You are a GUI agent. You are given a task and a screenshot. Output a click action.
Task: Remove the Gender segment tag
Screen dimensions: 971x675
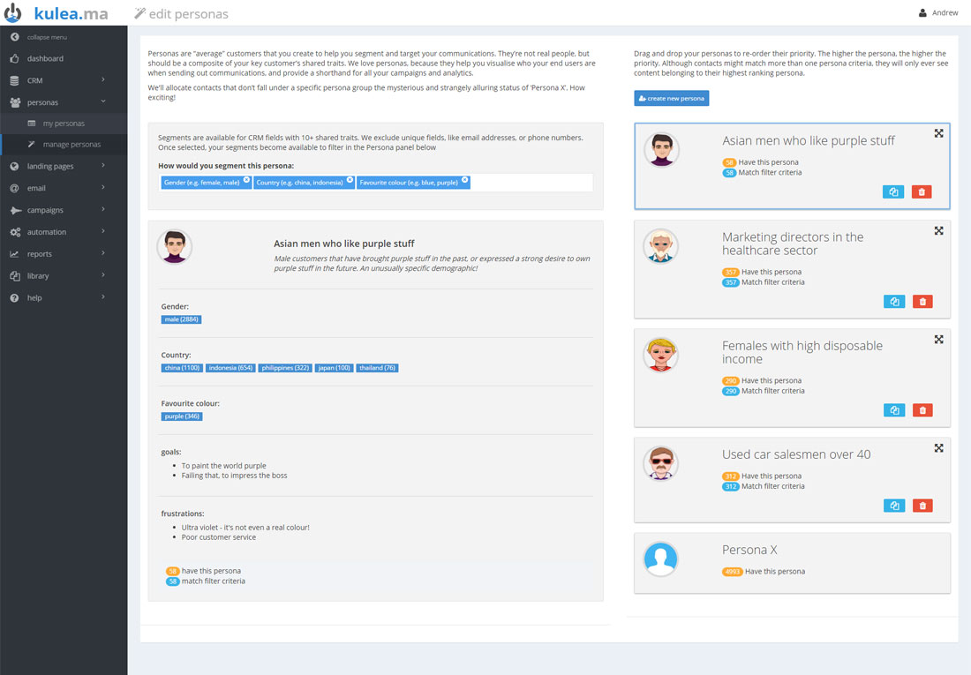click(x=246, y=179)
